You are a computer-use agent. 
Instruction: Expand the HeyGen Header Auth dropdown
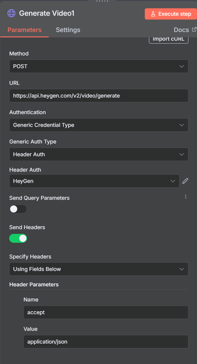[x=94, y=181]
